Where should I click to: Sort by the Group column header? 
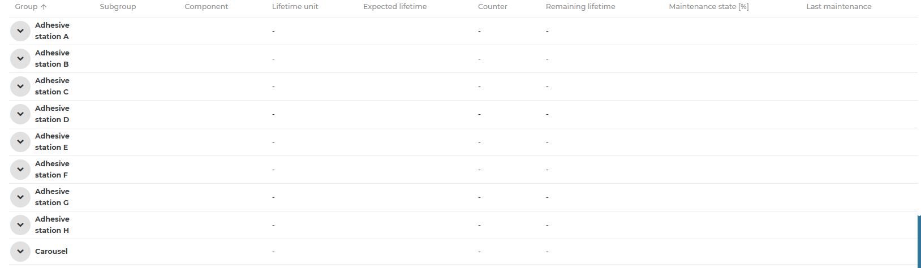[x=26, y=7]
